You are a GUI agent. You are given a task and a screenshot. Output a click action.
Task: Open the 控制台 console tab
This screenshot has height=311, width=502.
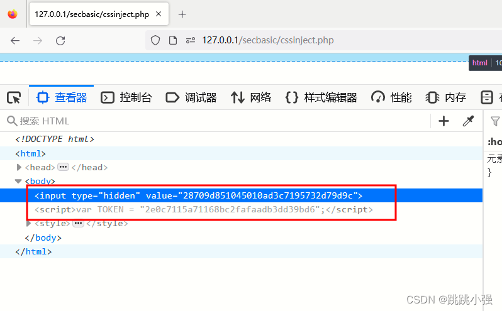[126, 97]
